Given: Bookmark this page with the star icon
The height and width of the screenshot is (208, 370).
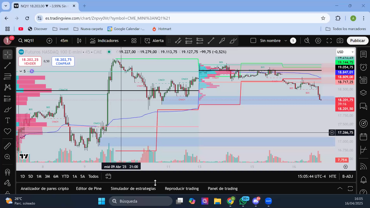Looking at the screenshot, I should (323, 18).
